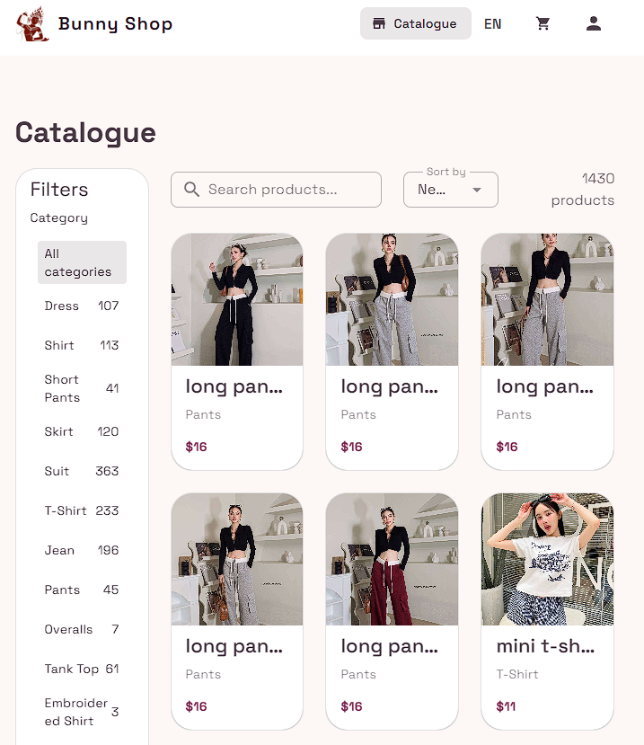The height and width of the screenshot is (745, 644).
Task: Choose the Suit category filter
Action: pos(82,471)
